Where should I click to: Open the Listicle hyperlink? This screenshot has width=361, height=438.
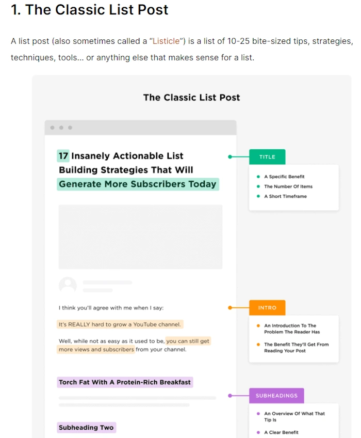pyautogui.click(x=166, y=41)
